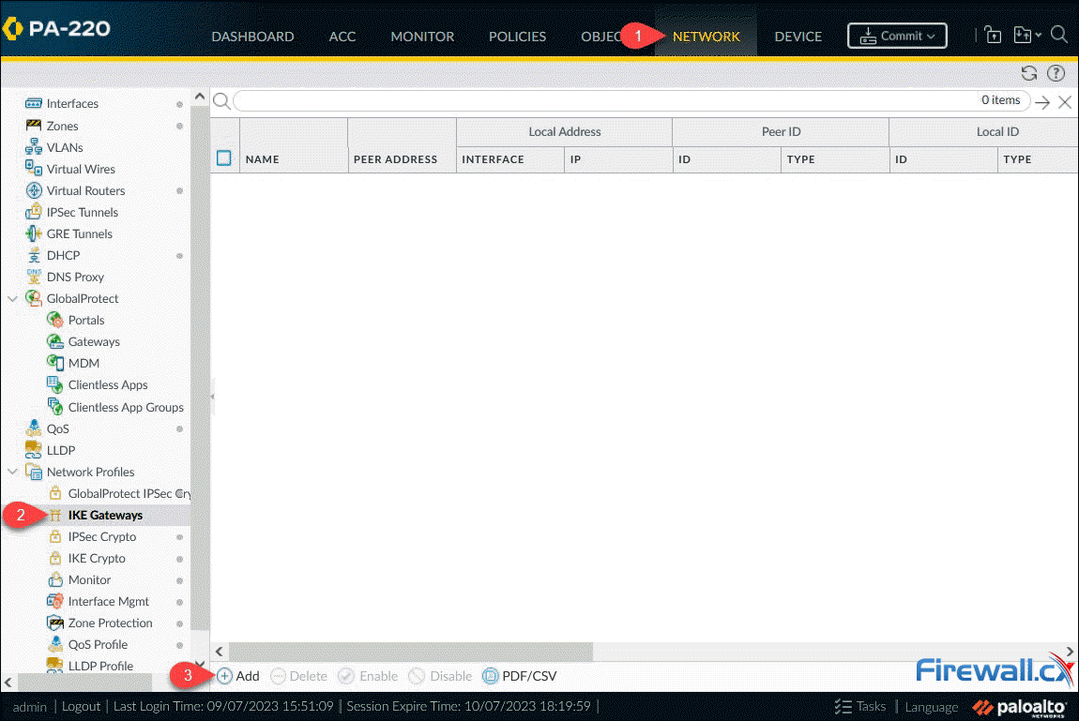Select the LLDP item
The image size is (1079, 721).
[x=61, y=450]
